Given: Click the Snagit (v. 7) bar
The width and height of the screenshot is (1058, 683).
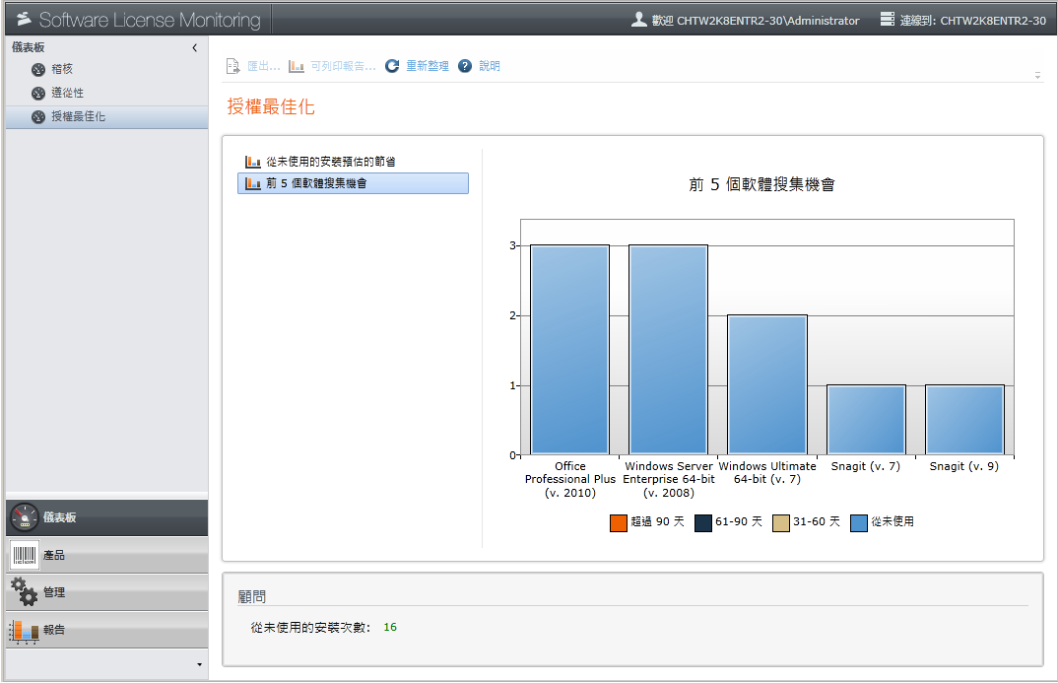Looking at the screenshot, I should (866, 420).
